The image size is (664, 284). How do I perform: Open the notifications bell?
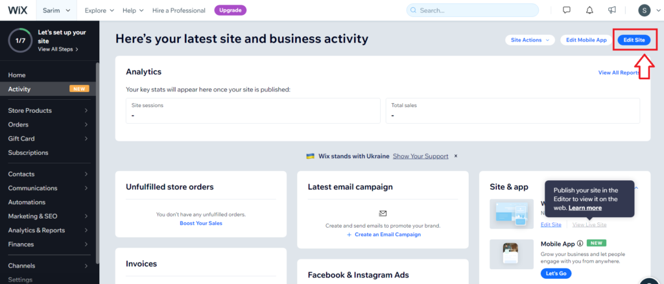pos(589,10)
